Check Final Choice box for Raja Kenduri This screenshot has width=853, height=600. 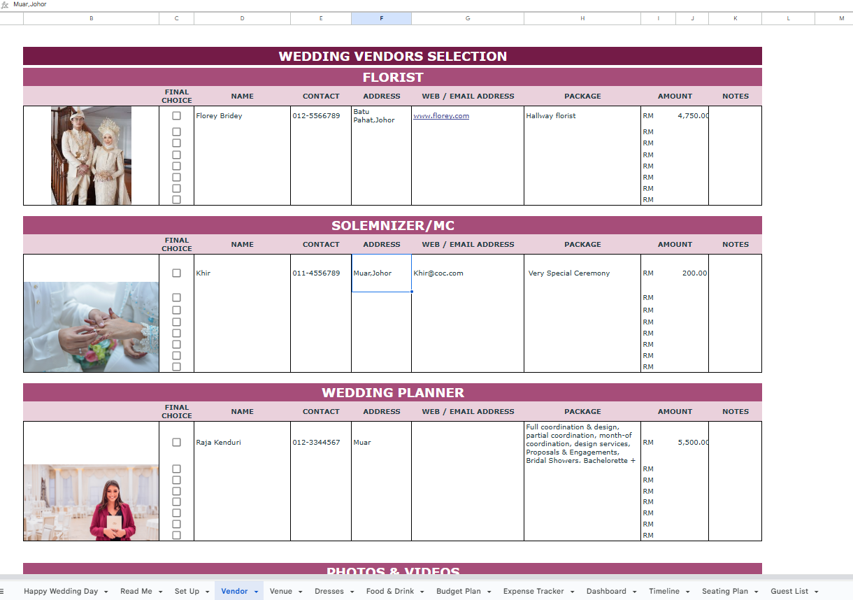coord(176,443)
